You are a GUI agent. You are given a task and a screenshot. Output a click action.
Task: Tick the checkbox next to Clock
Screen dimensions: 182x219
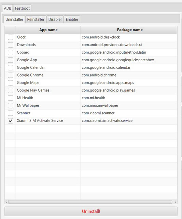11,37
